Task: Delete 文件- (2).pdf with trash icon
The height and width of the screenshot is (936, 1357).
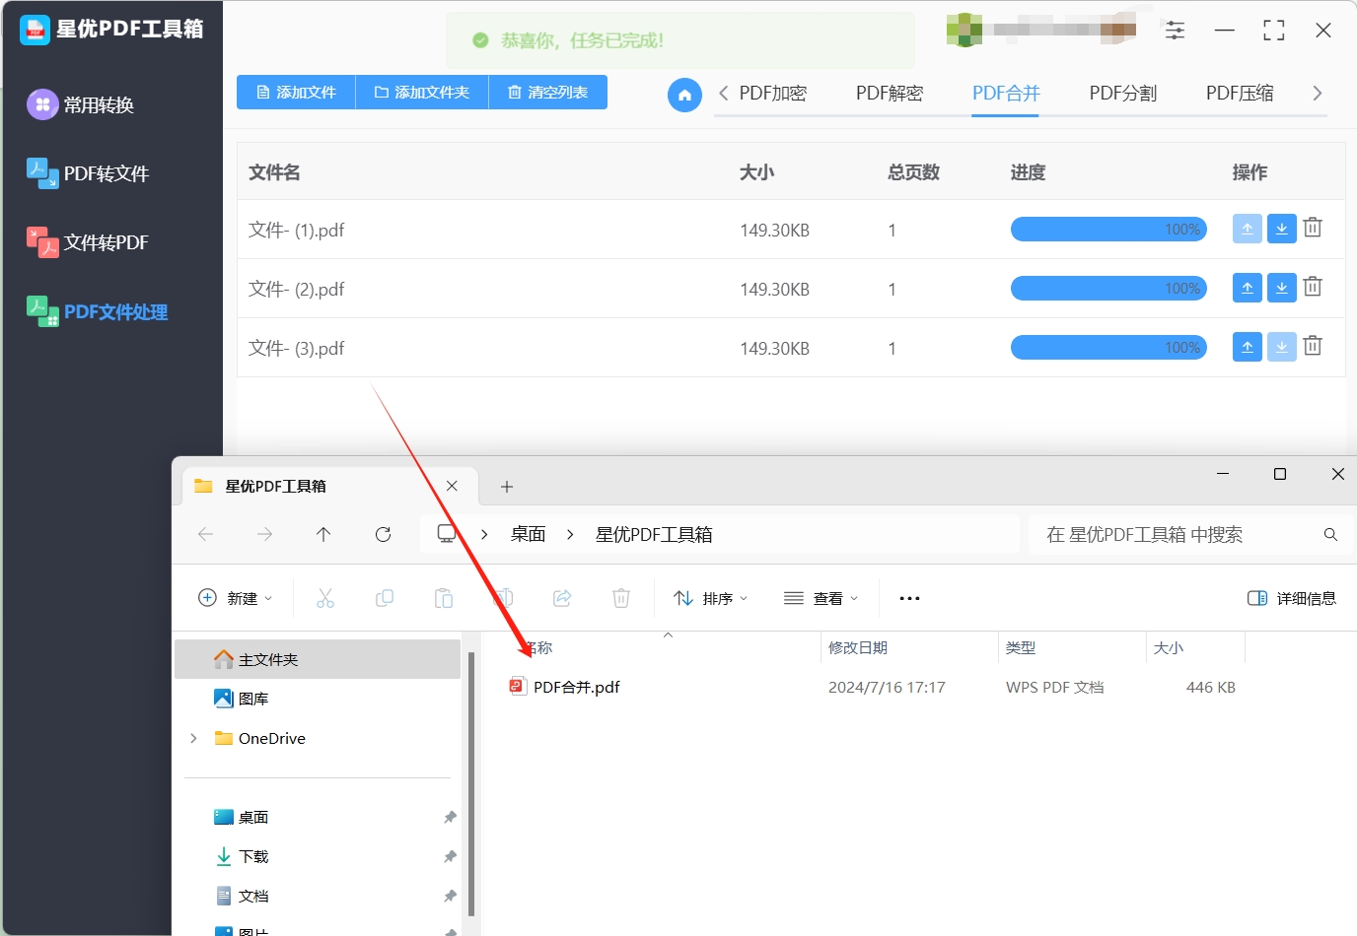Action: coord(1313,287)
